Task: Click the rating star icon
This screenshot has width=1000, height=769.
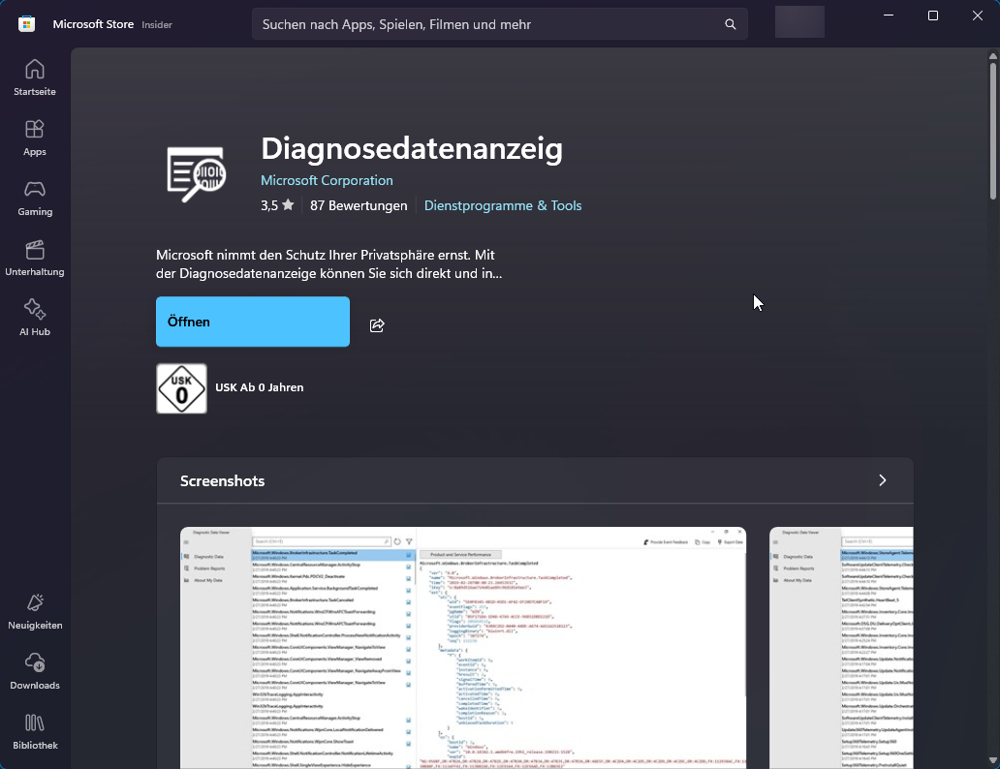Action: [x=288, y=204]
